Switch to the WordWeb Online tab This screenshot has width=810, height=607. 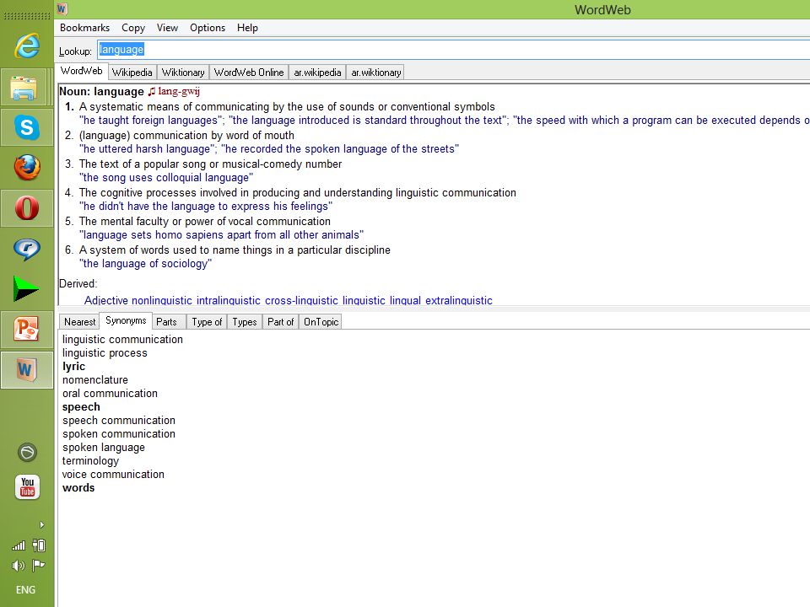click(x=249, y=73)
